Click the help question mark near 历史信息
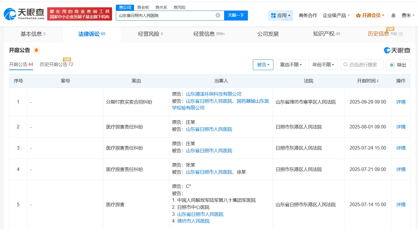Viewport: 418px width, 229px height. tap(401, 34)
